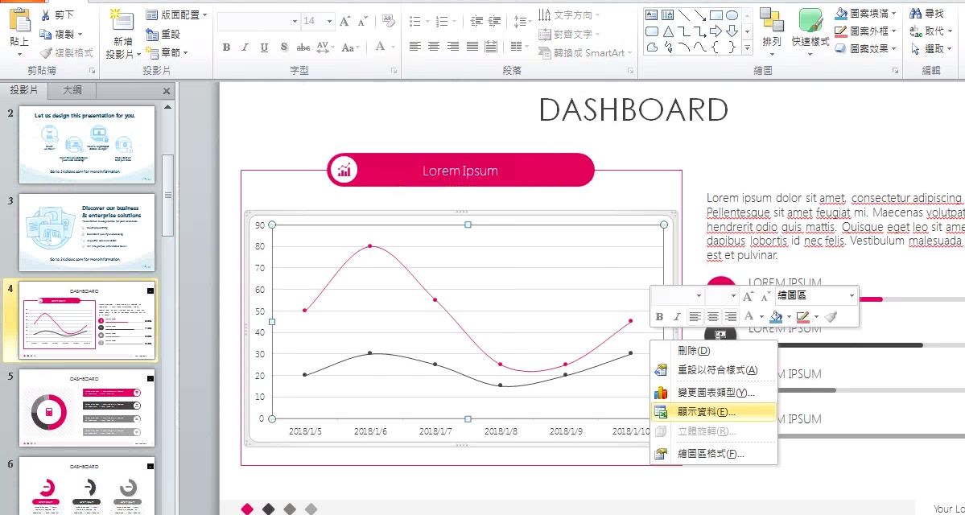The image size is (965, 515).
Task: Select the right arrow shape
Action: click(716, 31)
